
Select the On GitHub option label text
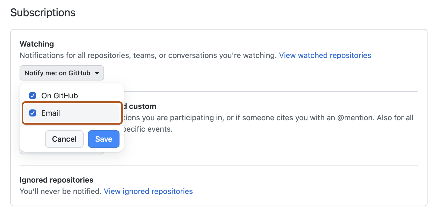point(59,96)
